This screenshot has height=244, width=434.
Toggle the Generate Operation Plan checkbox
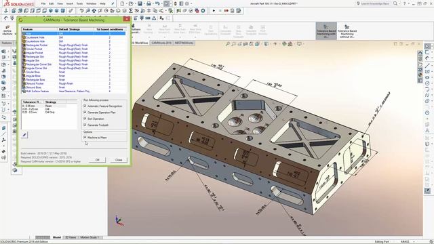[85, 113]
